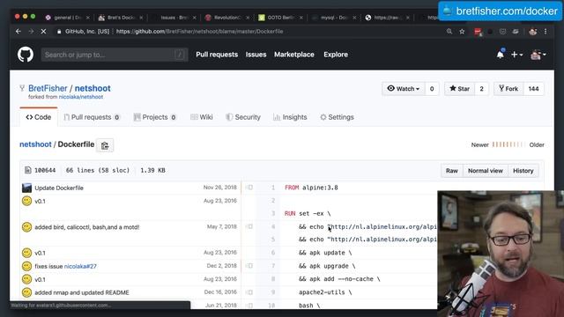Viewport: 564px width, 317px height.
Task: Switch to the mysql browser tab
Action: [x=334, y=18]
